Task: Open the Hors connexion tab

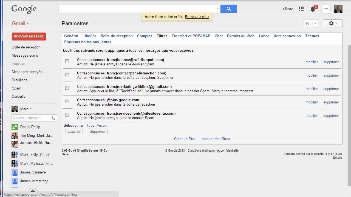Action: [287, 36]
